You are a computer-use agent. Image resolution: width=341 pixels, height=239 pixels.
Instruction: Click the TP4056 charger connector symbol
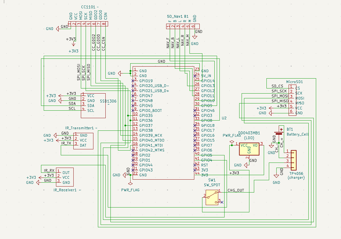(294, 160)
